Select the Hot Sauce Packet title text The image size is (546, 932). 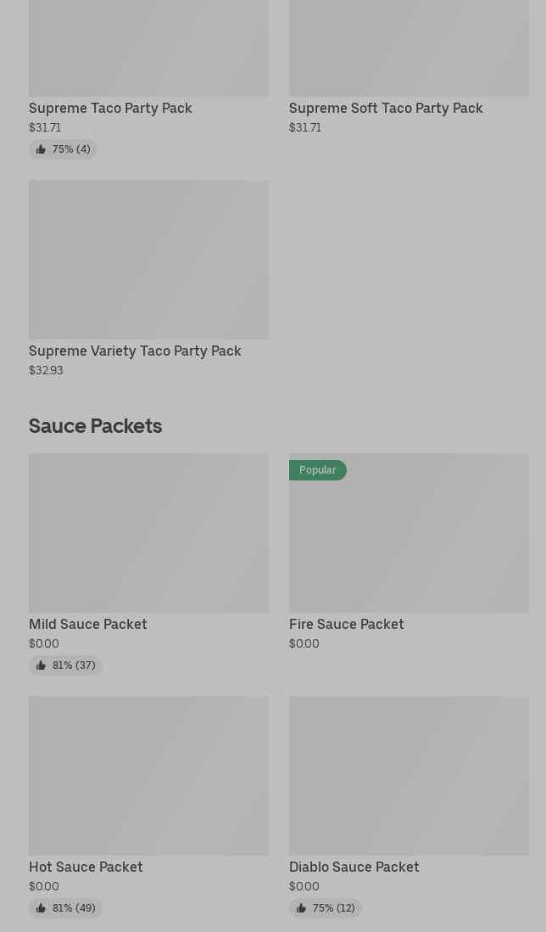86,867
